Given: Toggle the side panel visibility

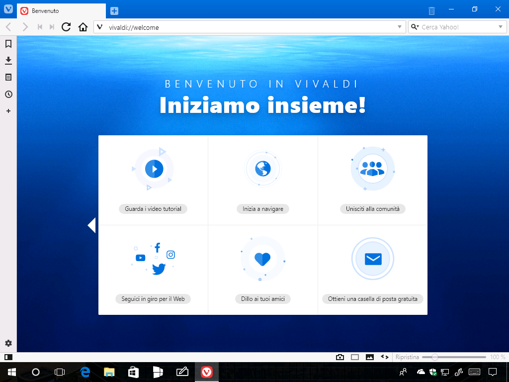Looking at the screenshot, I should point(8,357).
